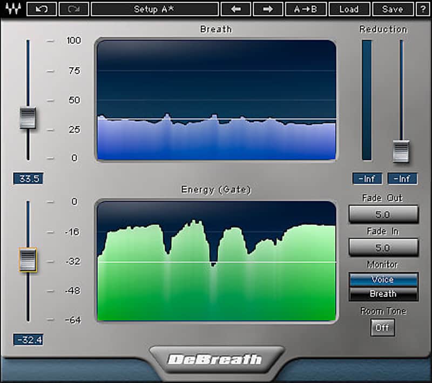Viewport: 432px width, 383px height.
Task: Go to next preset with right arrow
Action: pyautogui.click(x=268, y=9)
